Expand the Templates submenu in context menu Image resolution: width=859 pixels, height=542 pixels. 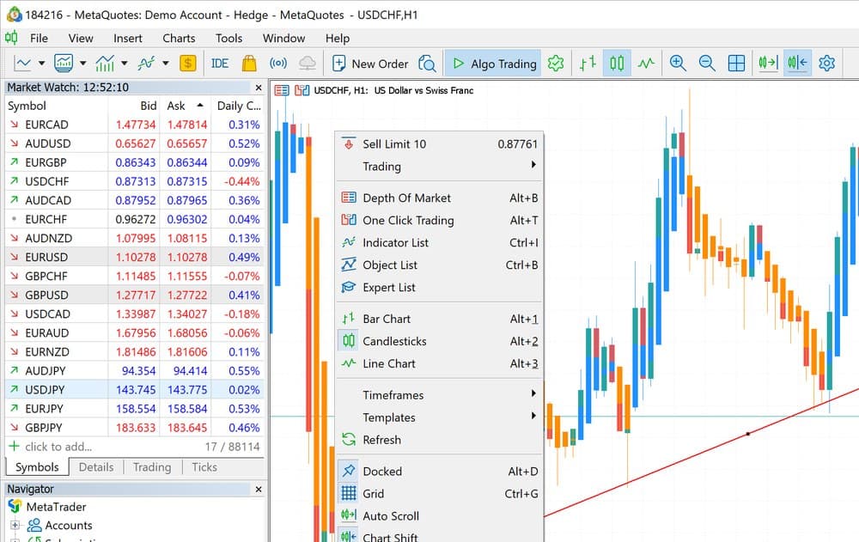click(x=439, y=417)
